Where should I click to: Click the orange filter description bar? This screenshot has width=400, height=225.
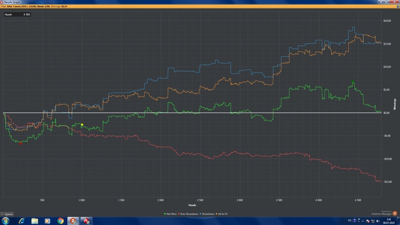pyautogui.click(x=200, y=6)
